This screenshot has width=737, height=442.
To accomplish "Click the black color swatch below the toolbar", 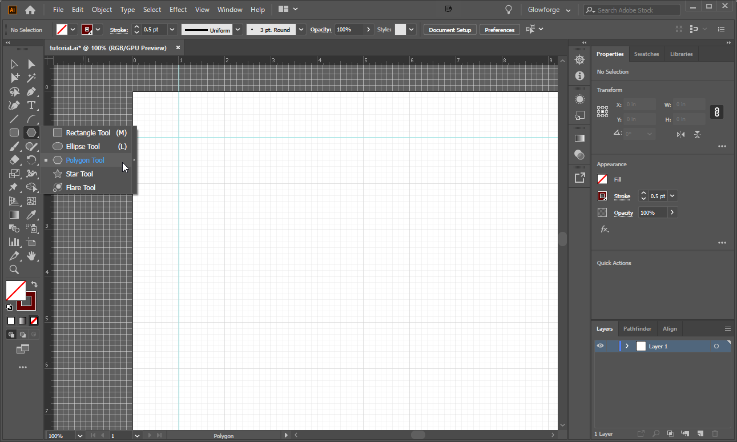I will [11, 320].
